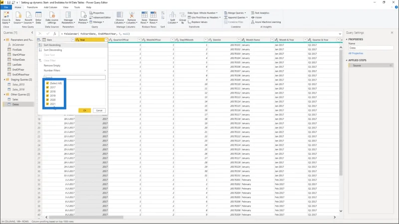Image resolution: width=399 pixels, height=224 pixels.
Task: Click the query Name field
Action: point(371,48)
